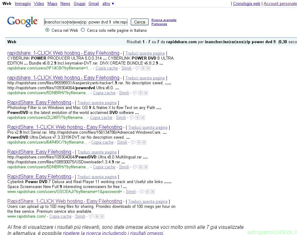Remove the www.rapidshare.com/ result with the X icon
297x235 pixels.
click(102, 216)
